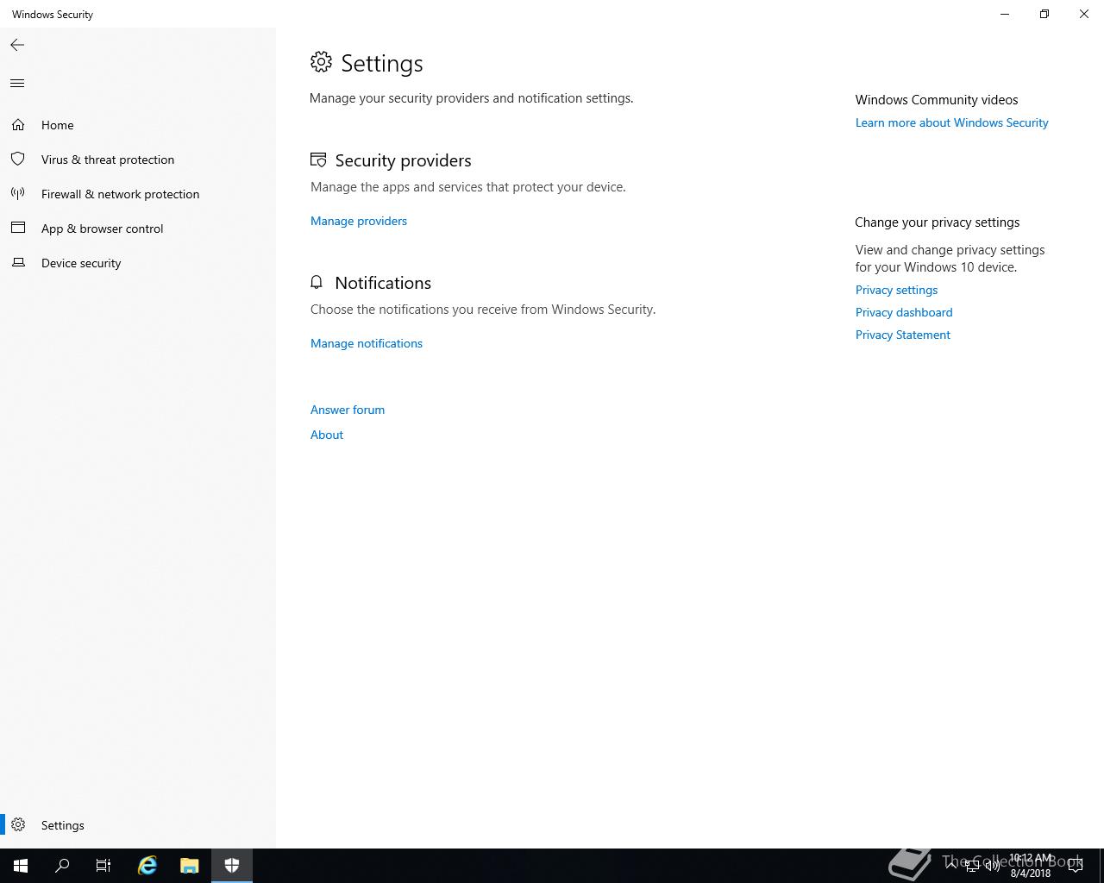Click the shield icon for Virus protection
Viewport: 1104px width, 883px height.
18,160
